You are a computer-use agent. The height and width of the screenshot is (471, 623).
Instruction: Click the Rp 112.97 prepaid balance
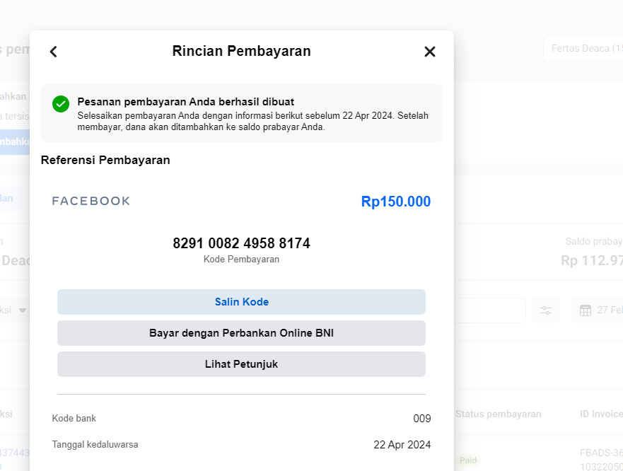(592, 261)
